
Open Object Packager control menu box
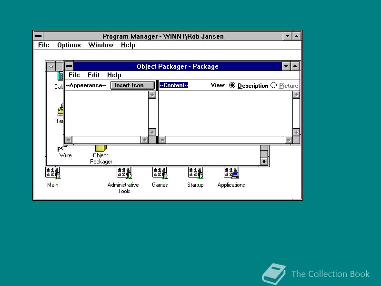tap(69, 66)
